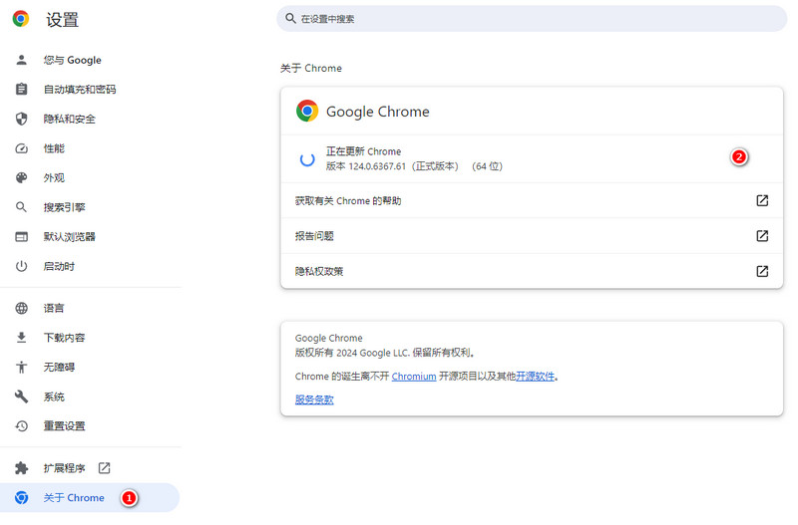Open the 服务条款 link

tap(314, 399)
